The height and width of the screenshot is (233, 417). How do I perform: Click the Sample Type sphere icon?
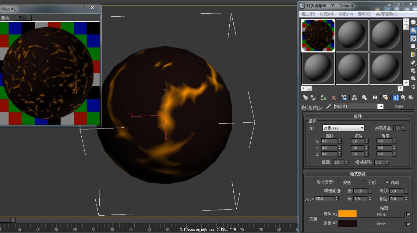[x=413, y=23]
